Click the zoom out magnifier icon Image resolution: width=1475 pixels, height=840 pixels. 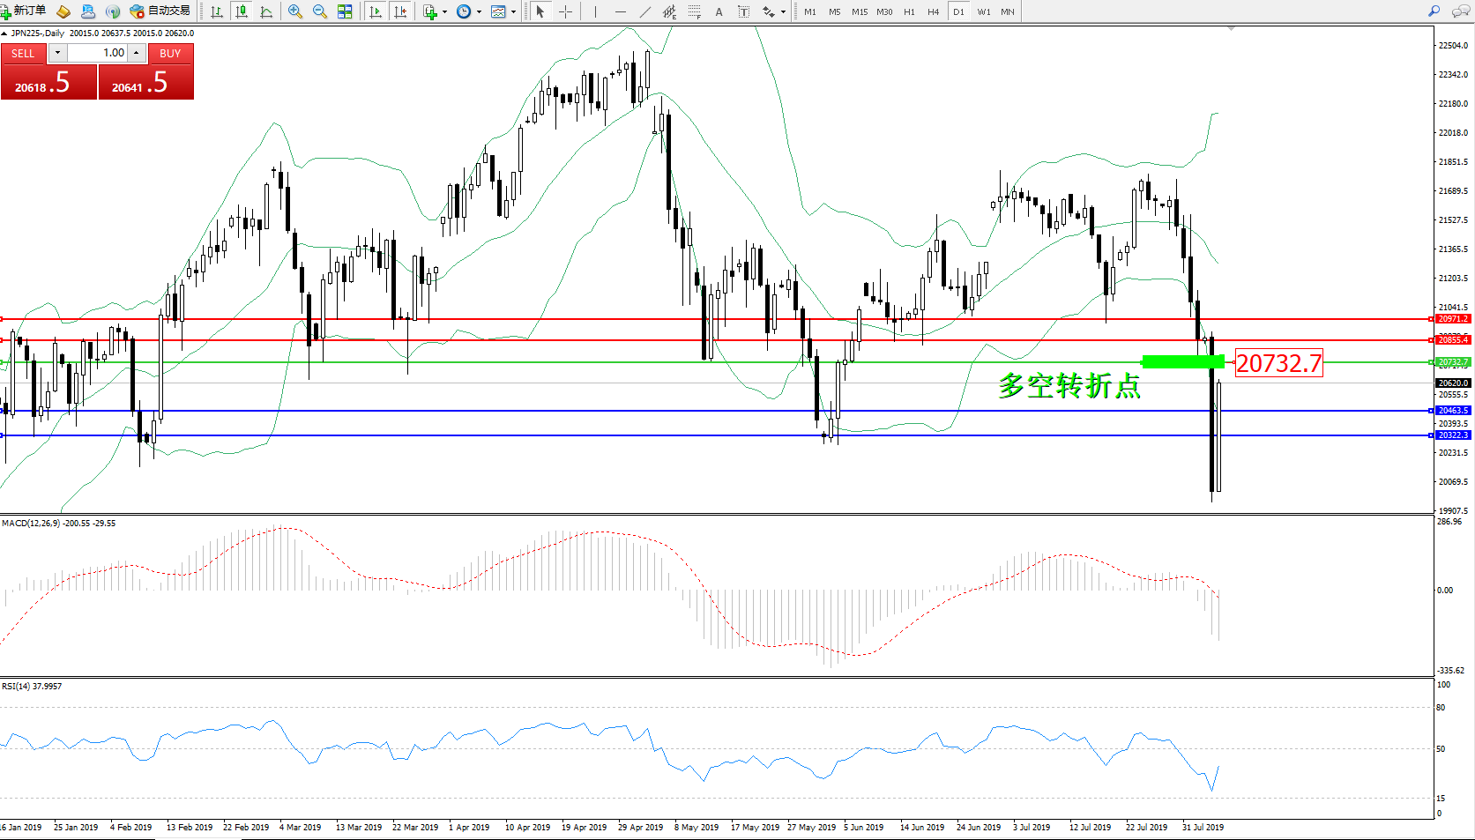[x=320, y=11]
